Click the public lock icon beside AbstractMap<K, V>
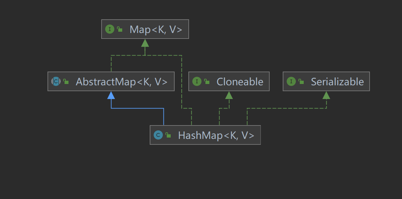The image size is (402, 199). (x=66, y=82)
